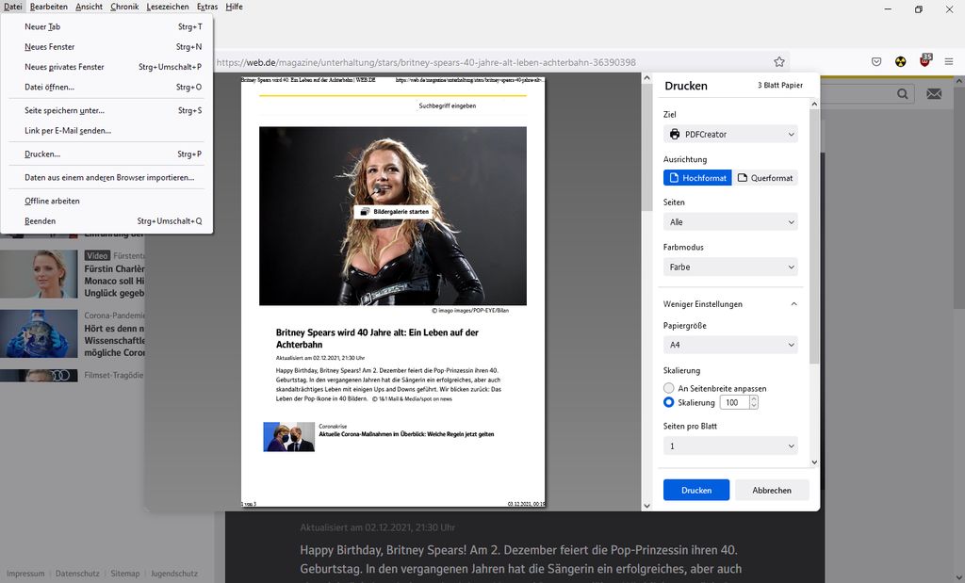Choose Neues privates Fenster from menu

point(64,67)
